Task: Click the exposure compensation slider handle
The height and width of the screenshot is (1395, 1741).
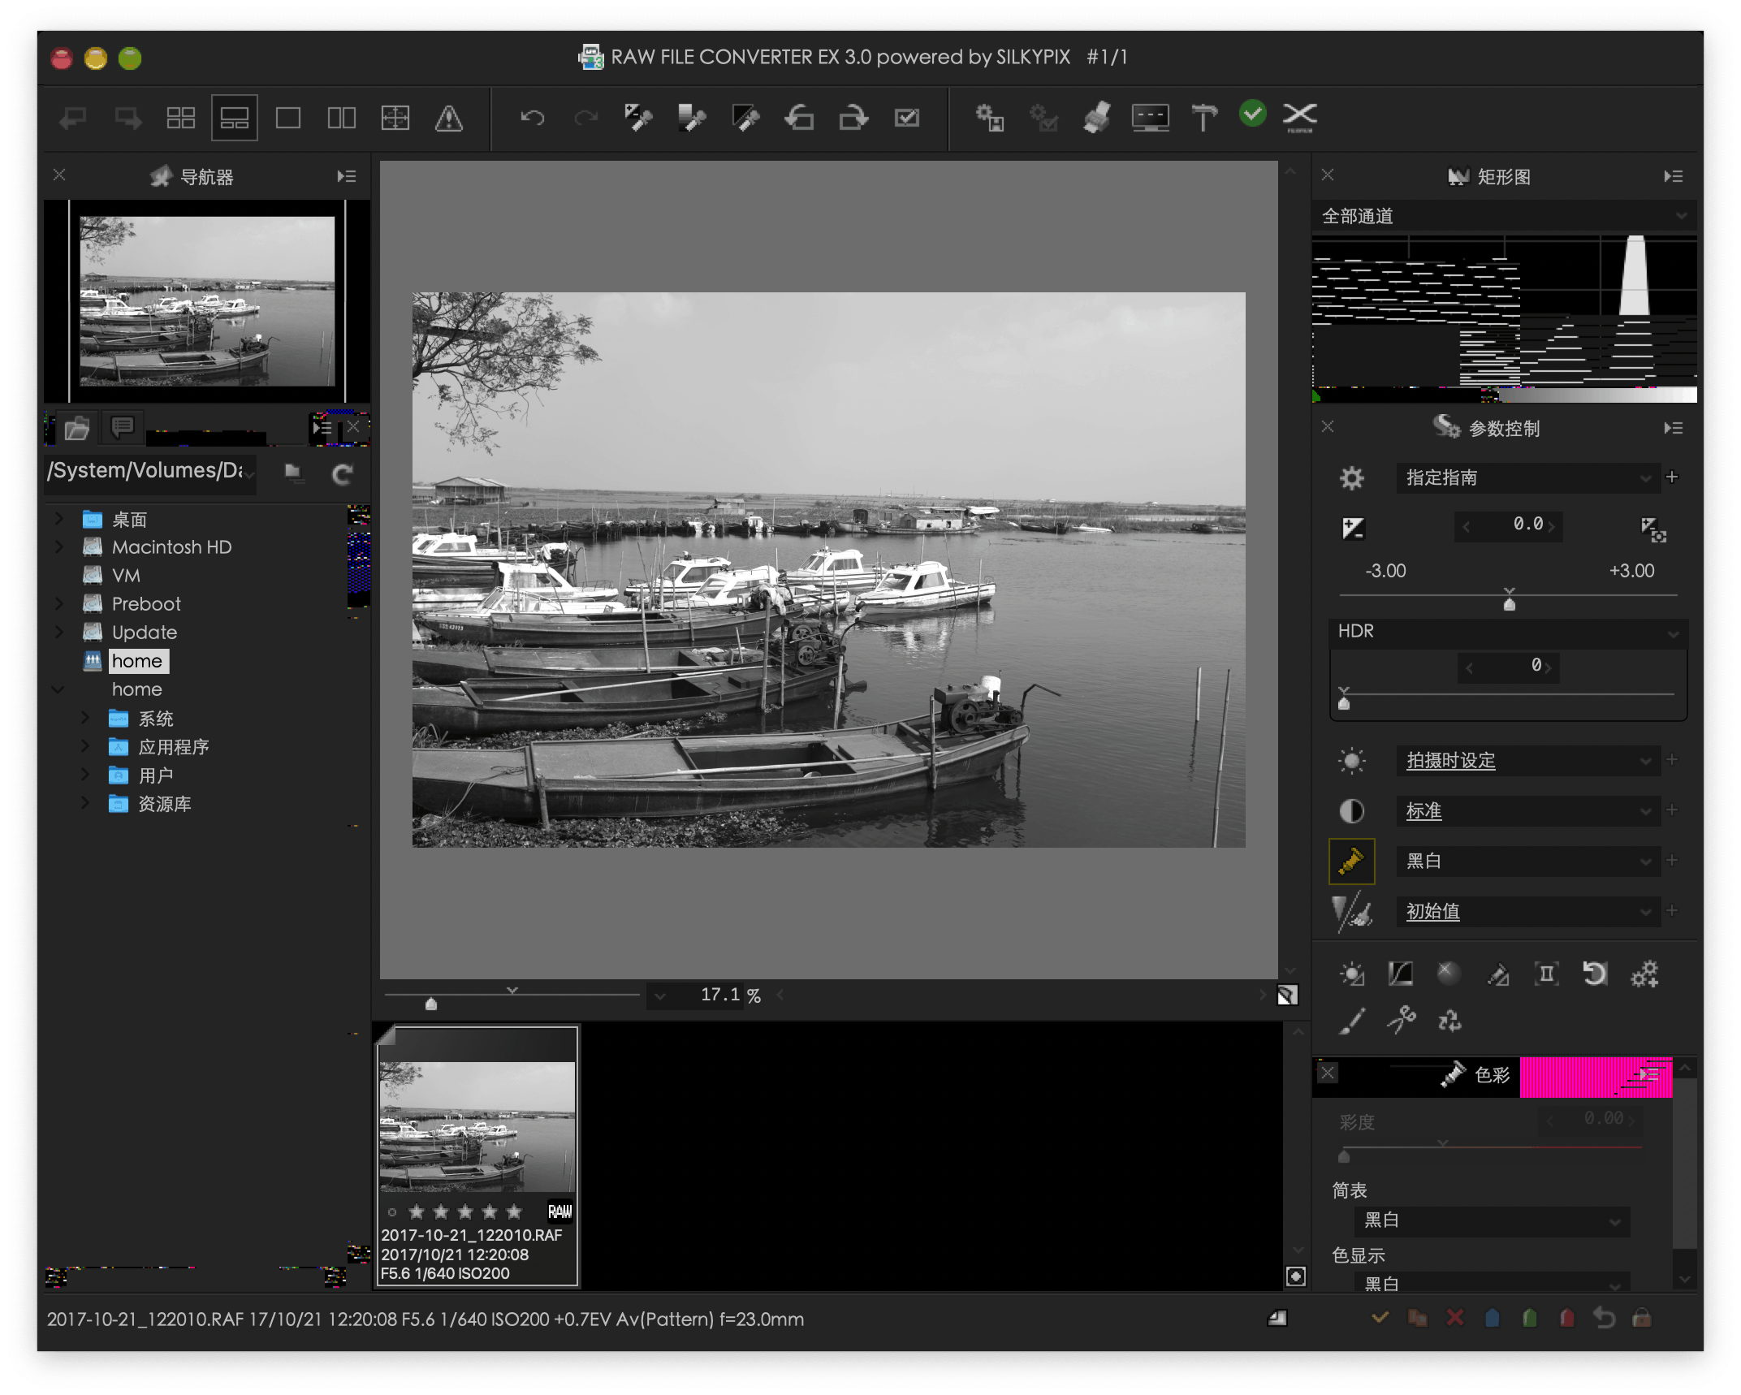Action: tap(1509, 603)
